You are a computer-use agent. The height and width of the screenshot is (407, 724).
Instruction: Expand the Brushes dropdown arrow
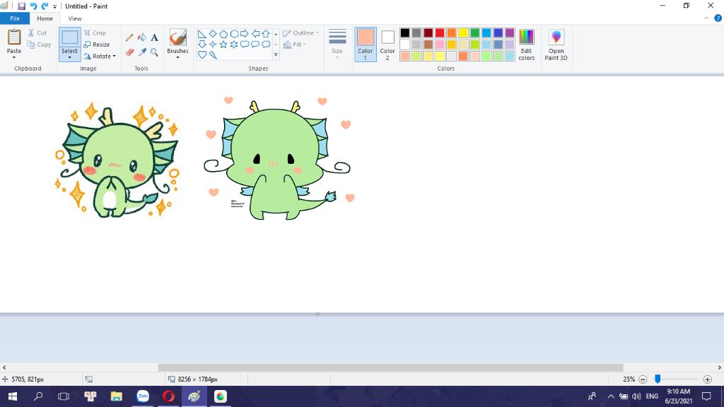(177, 57)
